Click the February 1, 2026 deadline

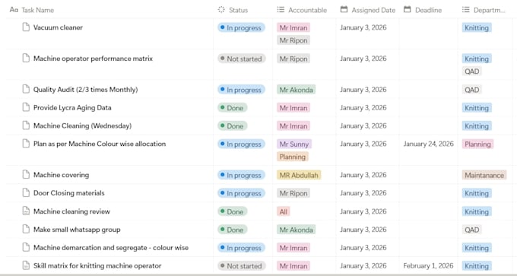(428, 266)
